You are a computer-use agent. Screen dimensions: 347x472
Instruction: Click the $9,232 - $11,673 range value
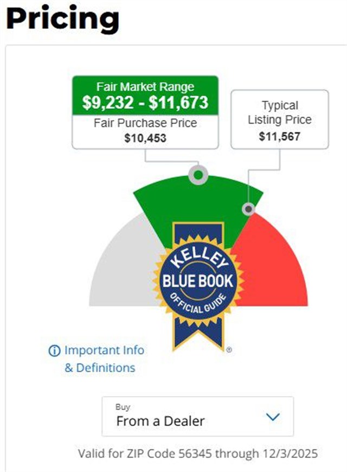pyautogui.click(x=145, y=103)
